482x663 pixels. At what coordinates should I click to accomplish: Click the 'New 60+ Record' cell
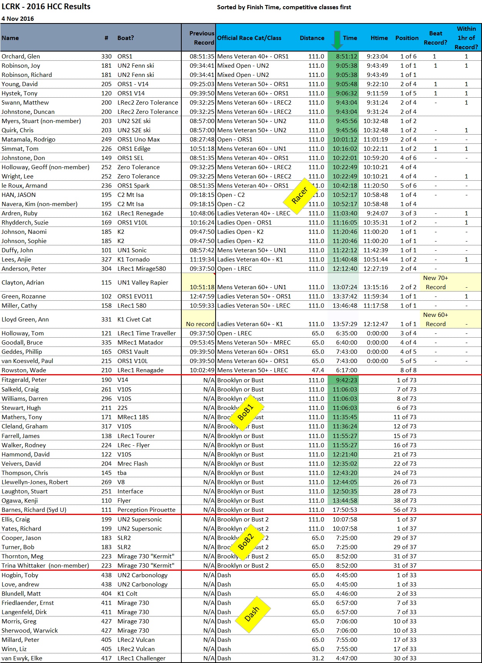click(x=435, y=319)
